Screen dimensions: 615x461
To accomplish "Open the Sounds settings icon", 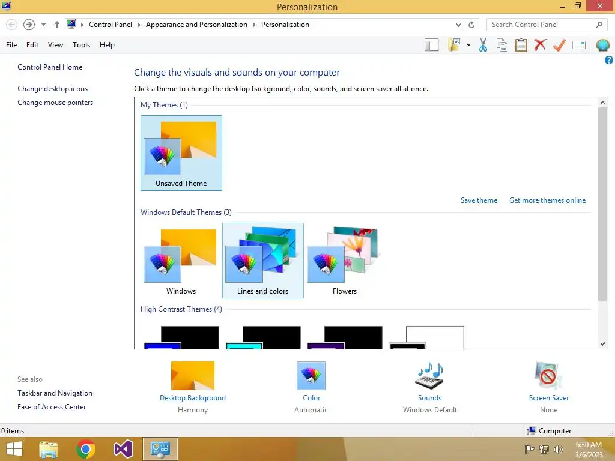I will point(429,376).
